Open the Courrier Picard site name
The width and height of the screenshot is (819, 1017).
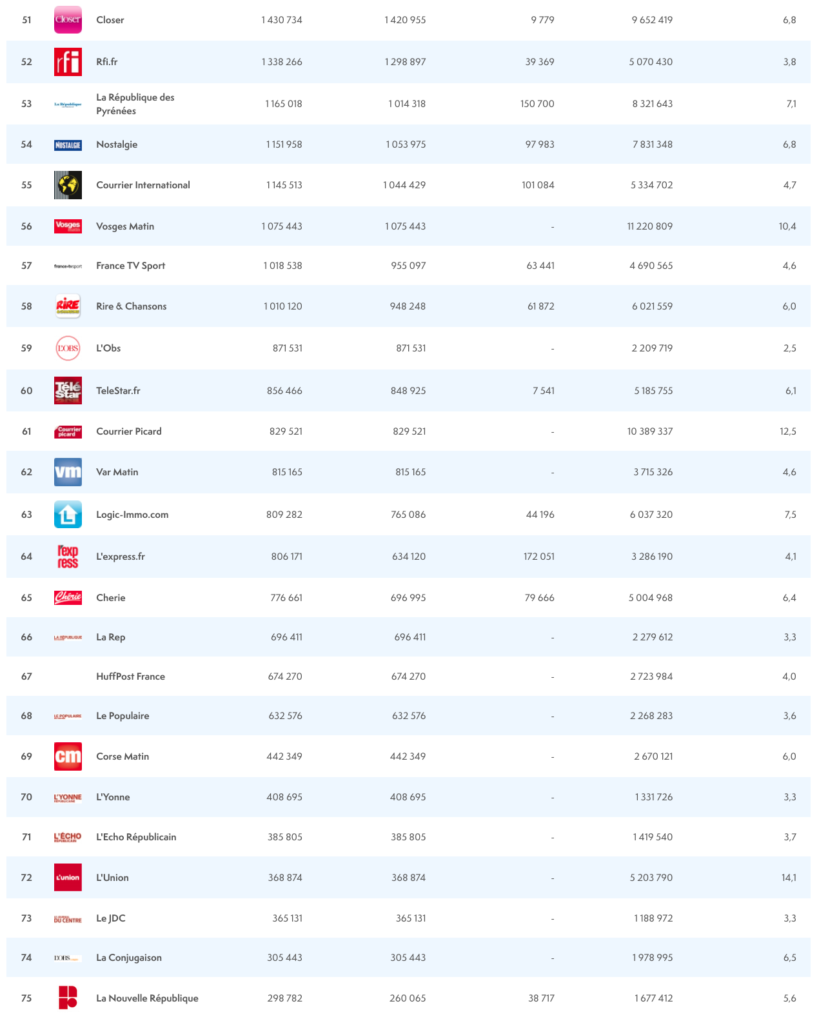tap(129, 431)
